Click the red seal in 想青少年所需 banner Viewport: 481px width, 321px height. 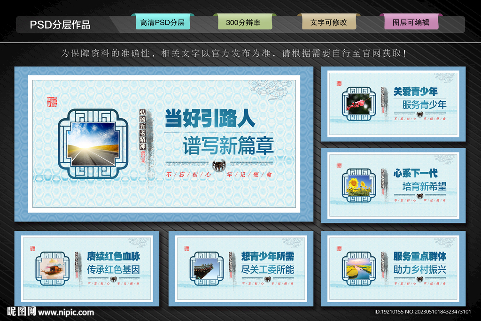point(187,248)
